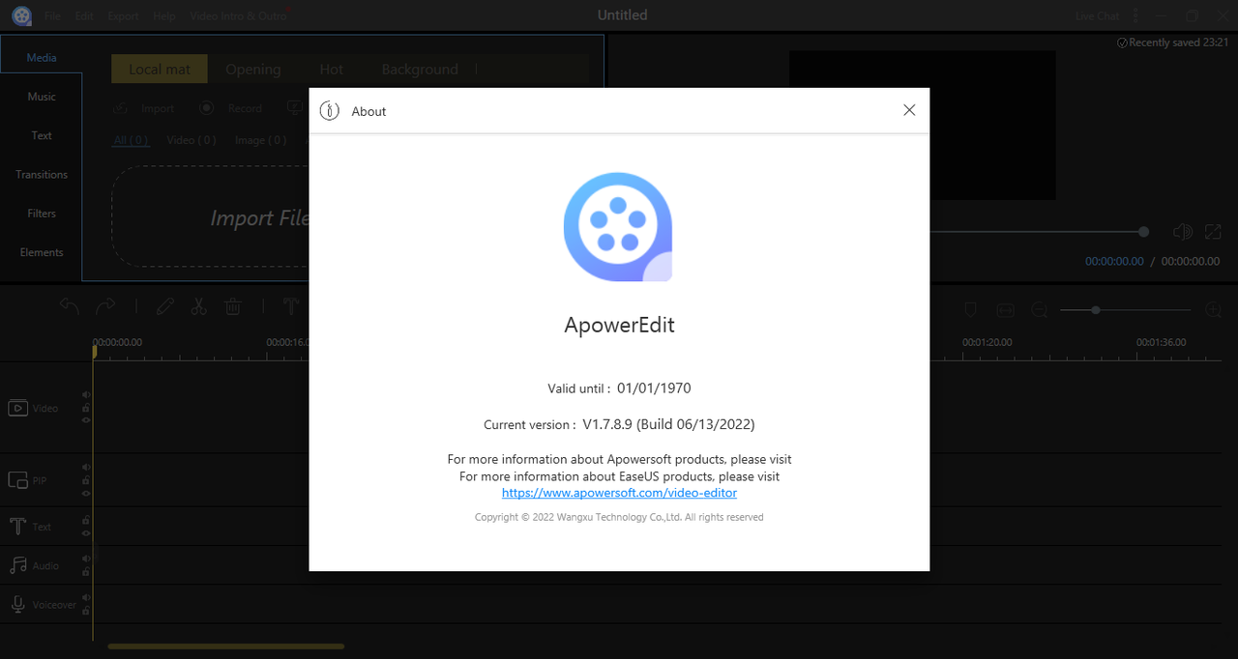The image size is (1238, 659).
Task: Click the Import File drop area
Action: tap(211, 217)
